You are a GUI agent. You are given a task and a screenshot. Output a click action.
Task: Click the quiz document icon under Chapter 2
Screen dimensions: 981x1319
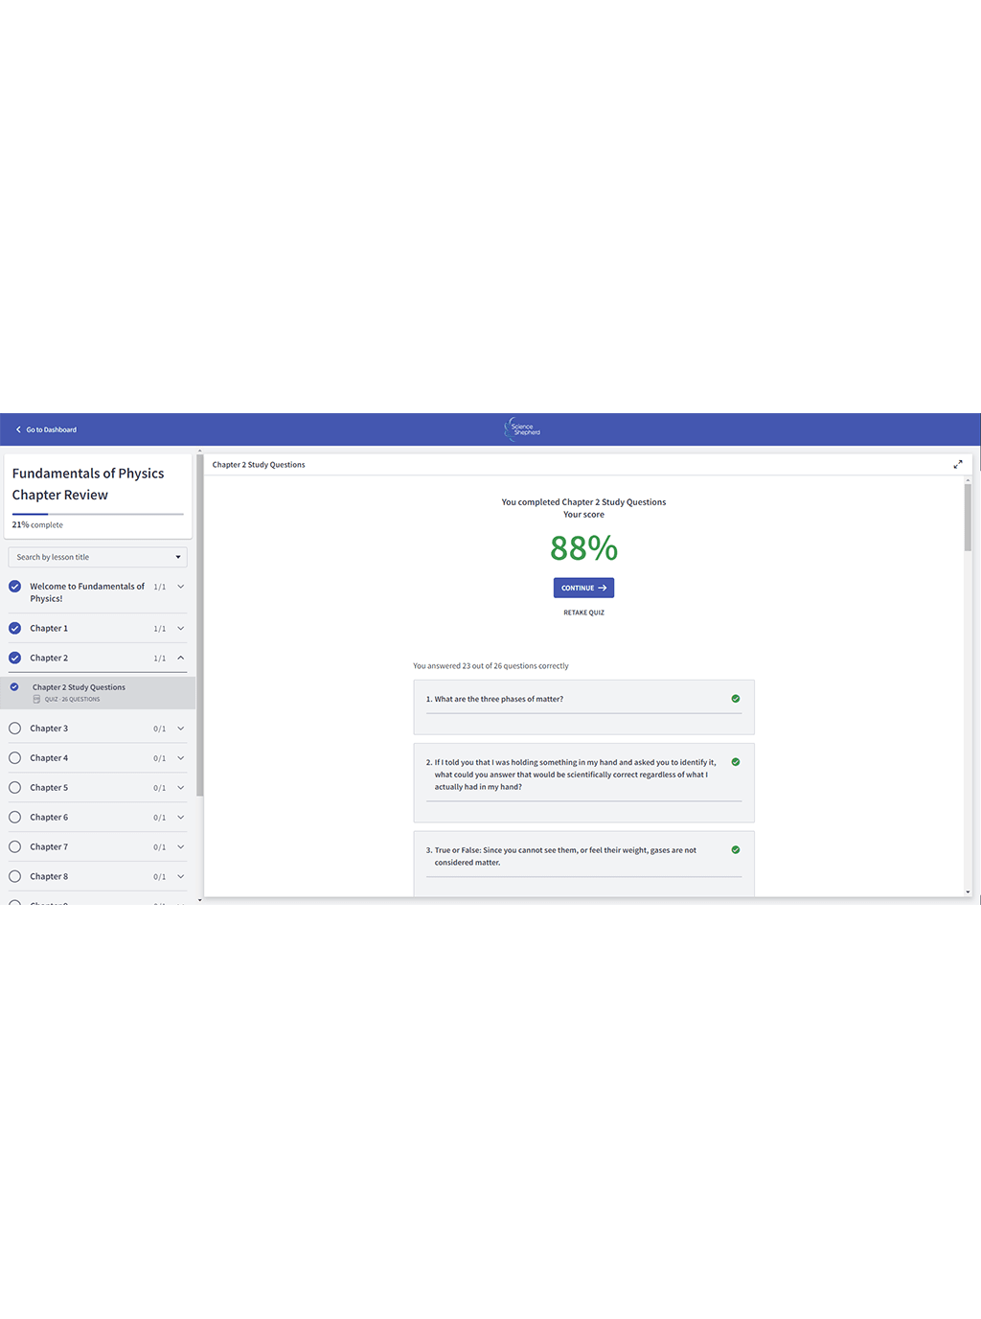(x=36, y=700)
